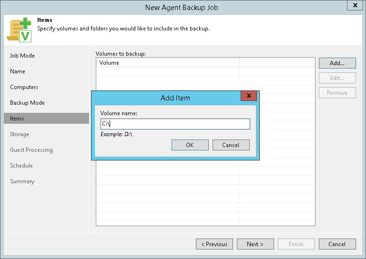This screenshot has height=259, width=366.
Task: Click the Volume column header
Action: (x=168, y=63)
